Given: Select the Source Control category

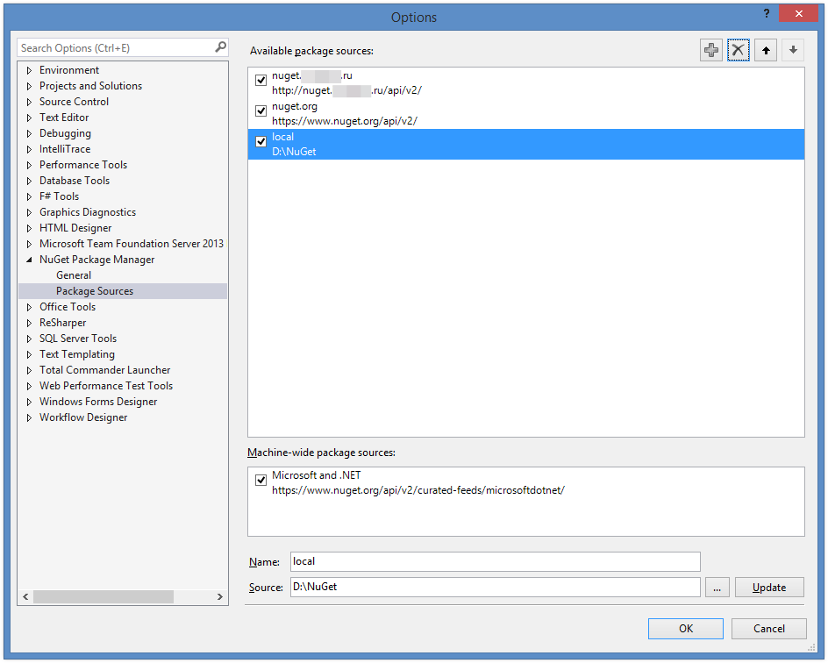Looking at the screenshot, I should pos(74,101).
